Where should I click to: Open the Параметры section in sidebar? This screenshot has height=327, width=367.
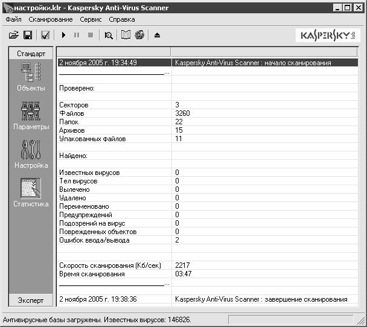pyautogui.click(x=31, y=116)
